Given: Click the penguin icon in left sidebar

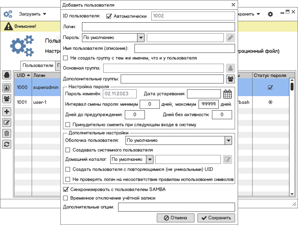Looking at the screenshot, I should 7,75.
